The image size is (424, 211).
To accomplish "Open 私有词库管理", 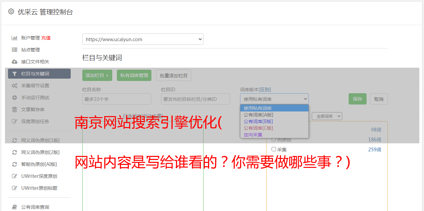I will coord(134,75).
